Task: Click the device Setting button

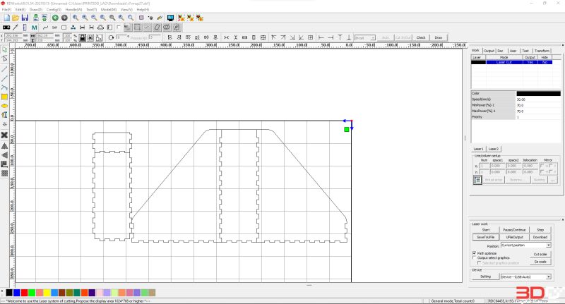Action: (485, 276)
